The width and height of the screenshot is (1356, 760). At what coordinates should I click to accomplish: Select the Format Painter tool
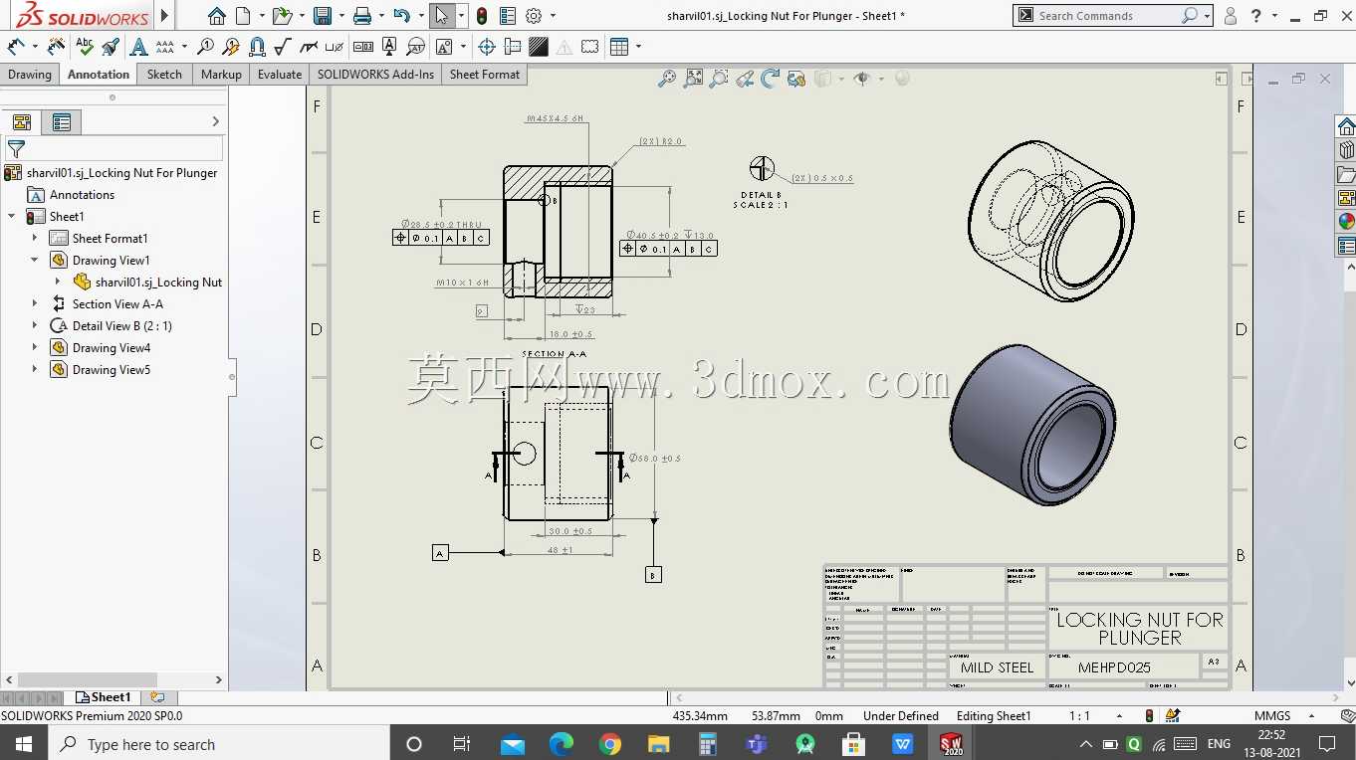pos(111,46)
